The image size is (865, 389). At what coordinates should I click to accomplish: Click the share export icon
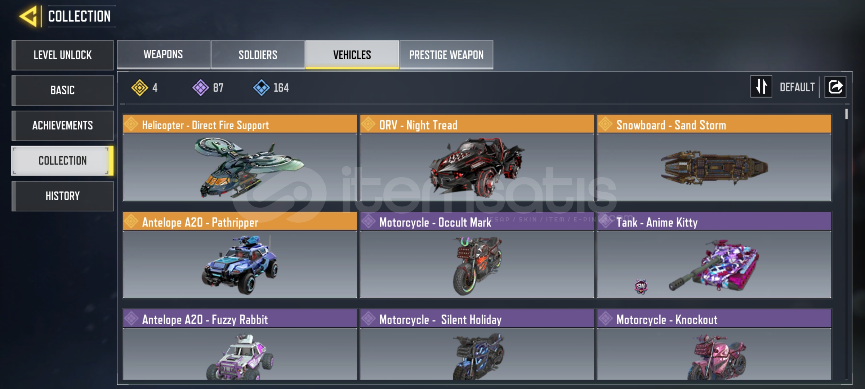tap(835, 87)
